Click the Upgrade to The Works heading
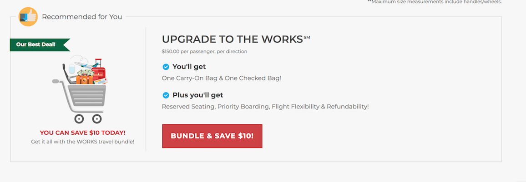Image resolution: width=526 pixels, height=182 pixels. coord(233,39)
